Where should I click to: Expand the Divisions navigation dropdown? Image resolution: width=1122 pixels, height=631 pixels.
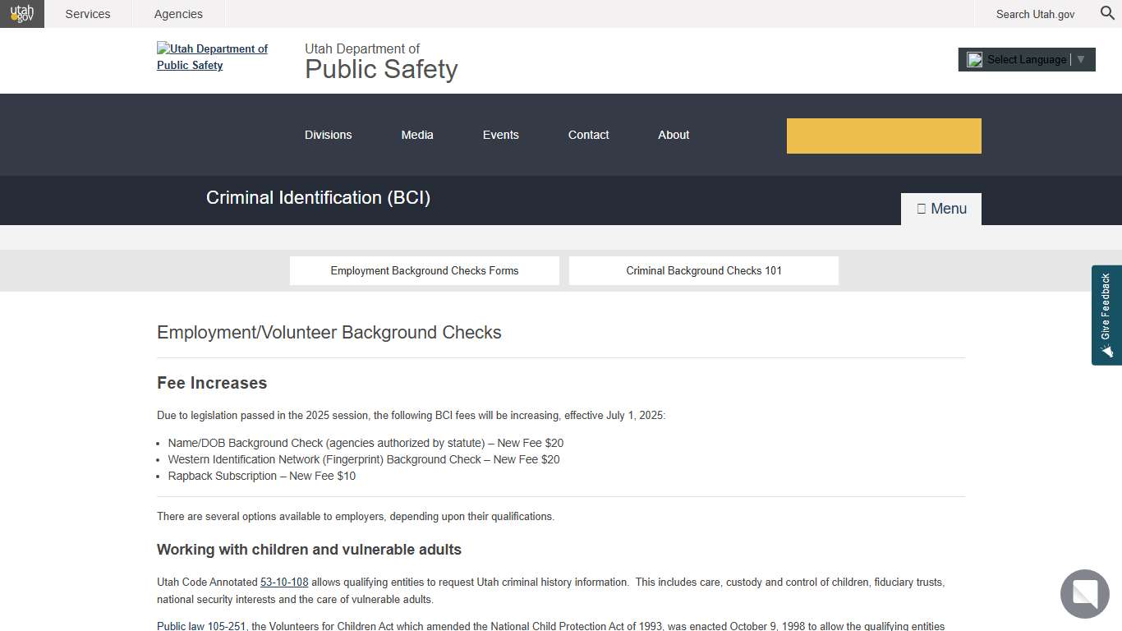point(328,135)
